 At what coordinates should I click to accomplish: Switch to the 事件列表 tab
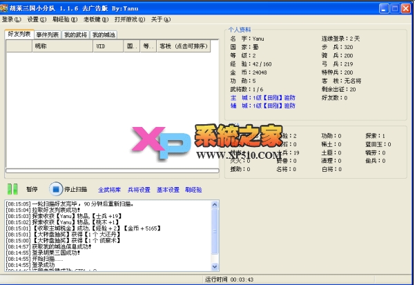coord(48,34)
